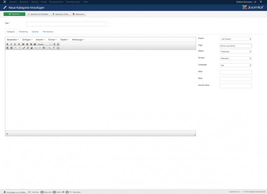The height and width of the screenshot is (194, 267).
Task: Toggle italic text in the editor
Action: (x=11, y=44)
